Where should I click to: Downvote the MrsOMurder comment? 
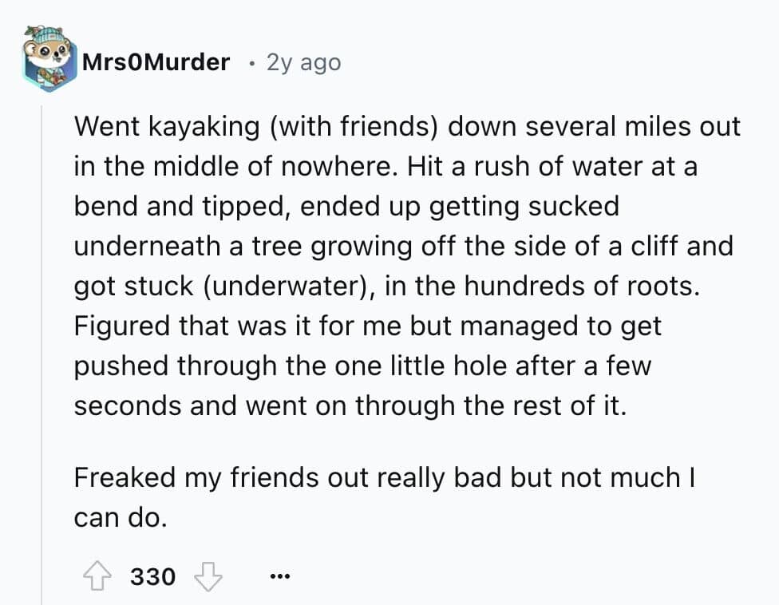click(x=208, y=575)
